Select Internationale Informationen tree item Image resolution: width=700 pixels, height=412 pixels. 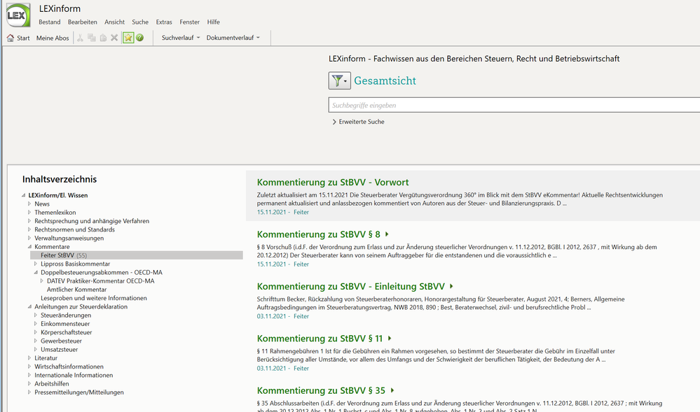74,375
